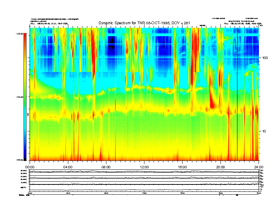Click the 12:00 time axis label
Viewport: 279px width, 215px height.
coord(144,167)
